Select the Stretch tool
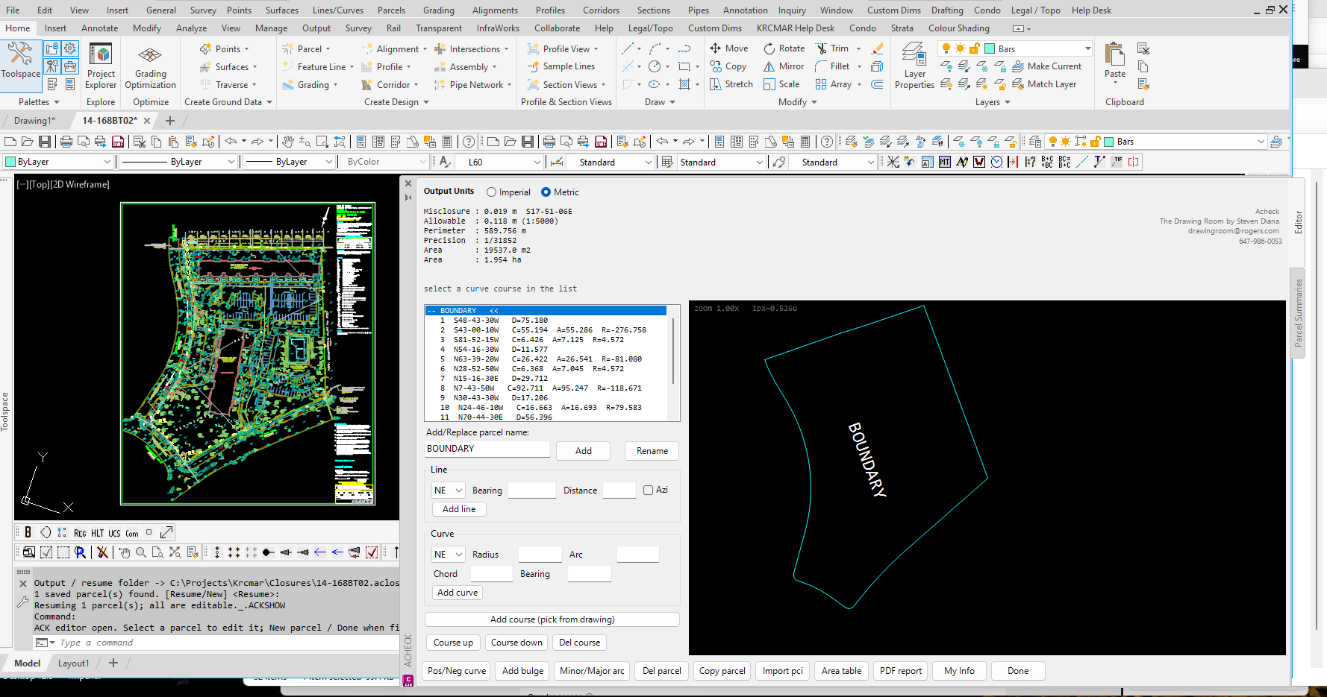This screenshot has width=1327, height=697. click(x=731, y=84)
